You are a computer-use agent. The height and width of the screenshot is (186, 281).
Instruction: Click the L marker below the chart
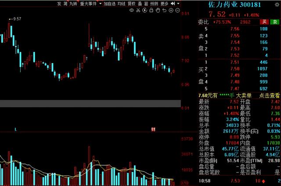click(16, 129)
